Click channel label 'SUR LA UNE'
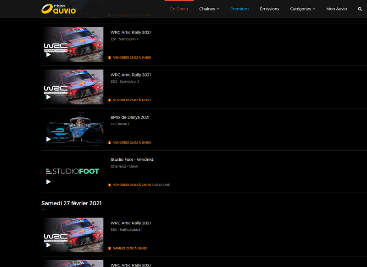Screen dimensions: 367x267 (161, 185)
